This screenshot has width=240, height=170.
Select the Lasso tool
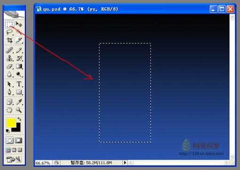[9, 32]
